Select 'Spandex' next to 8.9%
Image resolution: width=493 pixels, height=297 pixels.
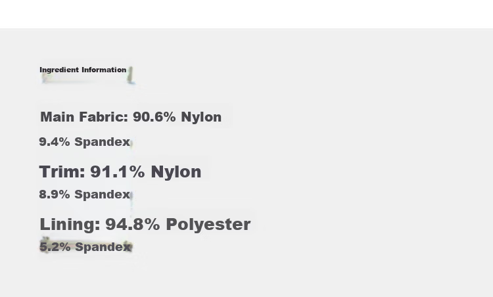pos(102,194)
